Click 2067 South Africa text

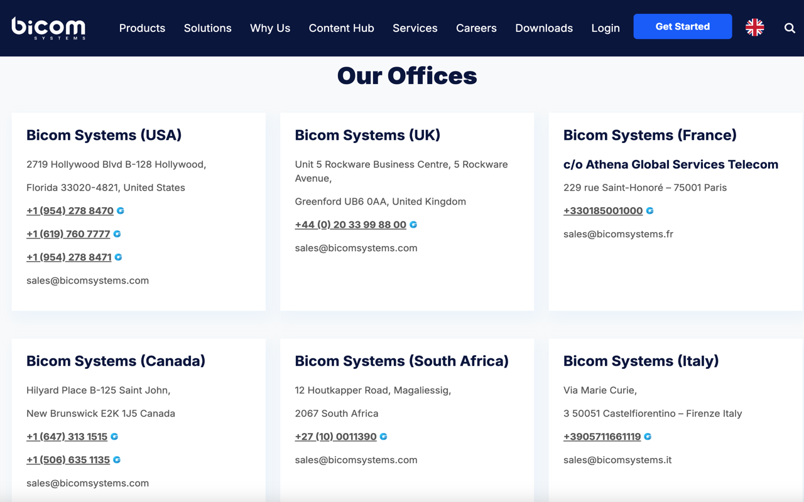(337, 414)
